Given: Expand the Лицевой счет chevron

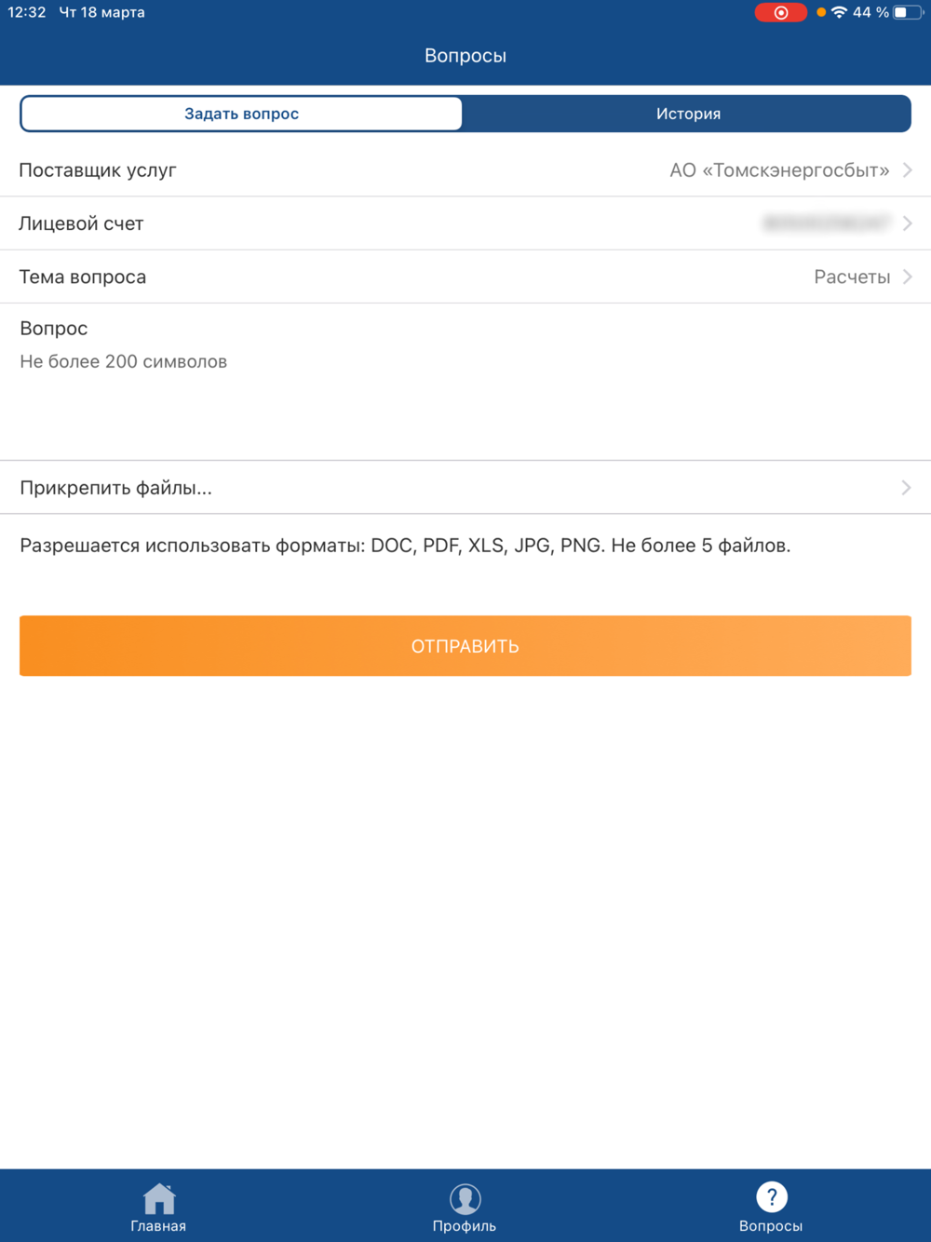Looking at the screenshot, I should tap(907, 223).
